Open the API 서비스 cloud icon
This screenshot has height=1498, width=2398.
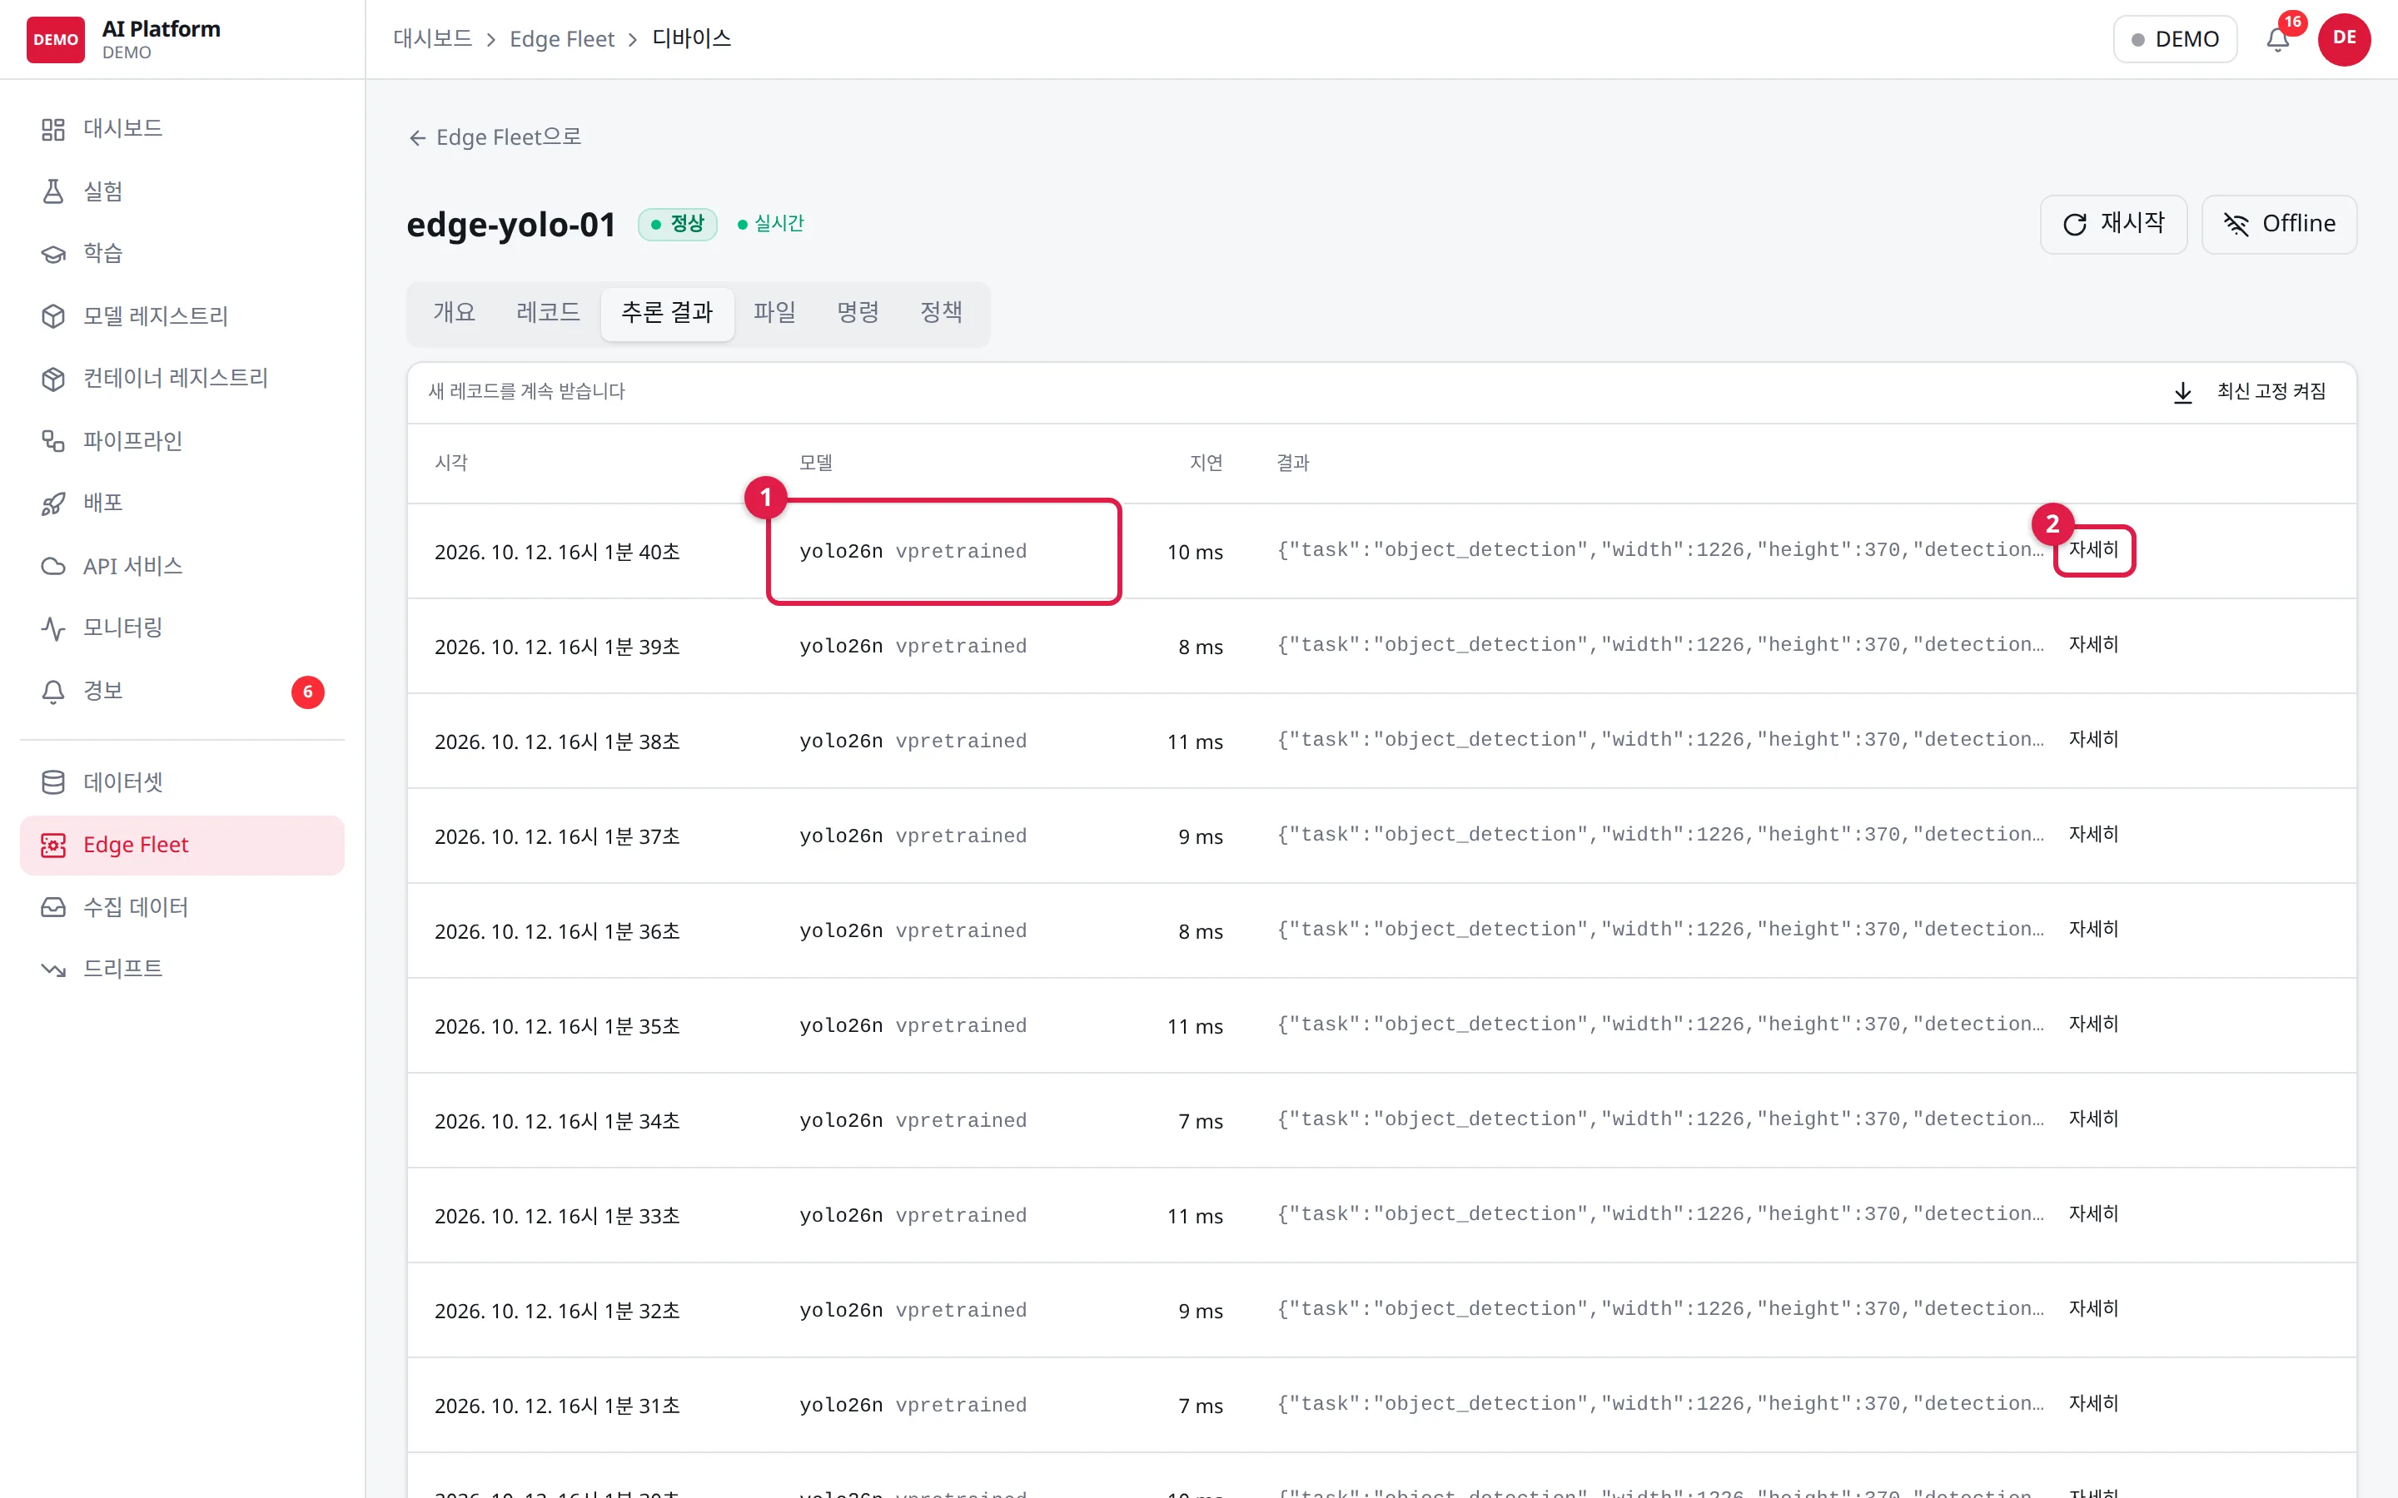tap(53, 566)
